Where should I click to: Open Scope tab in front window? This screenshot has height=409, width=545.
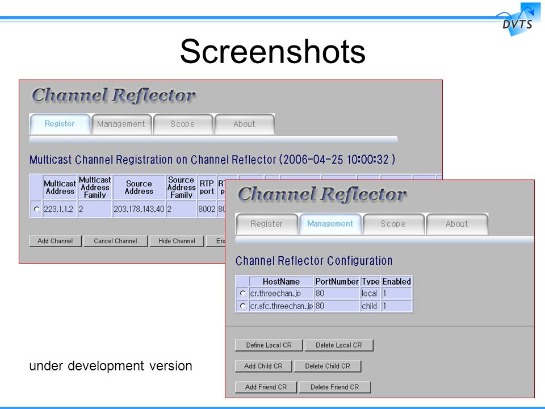(393, 224)
